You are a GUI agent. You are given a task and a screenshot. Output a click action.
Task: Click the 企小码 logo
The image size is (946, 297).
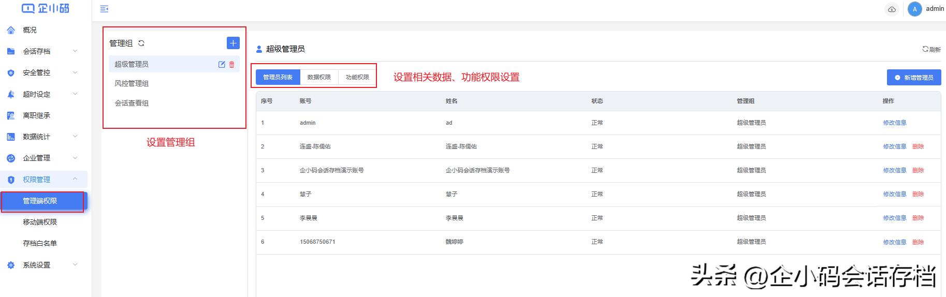pyautogui.click(x=45, y=8)
